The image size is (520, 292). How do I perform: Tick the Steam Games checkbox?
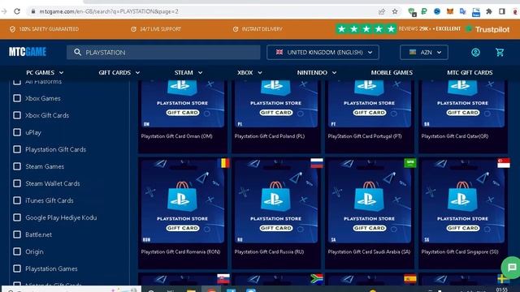(x=17, y=166)
